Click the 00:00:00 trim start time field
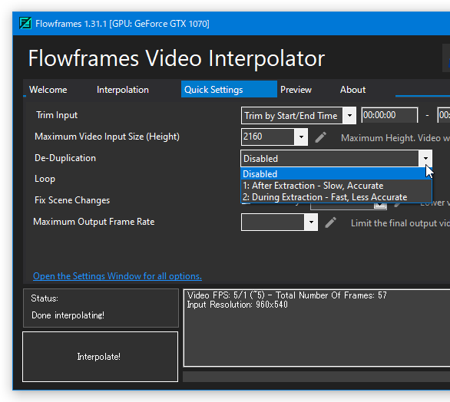Image resolution: width=450 pixels, height=402 pixels. tap(389, 115)
